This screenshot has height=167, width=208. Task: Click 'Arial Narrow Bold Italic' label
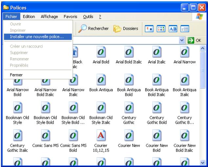click(45, 92)
